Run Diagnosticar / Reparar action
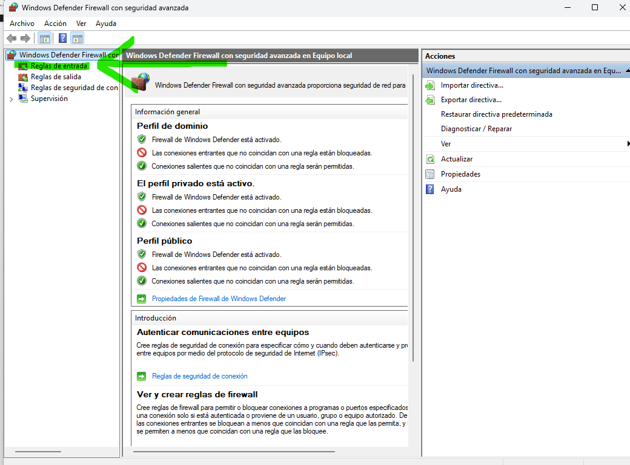The height and width of the screenshot is (465, 630). point(477,129)
